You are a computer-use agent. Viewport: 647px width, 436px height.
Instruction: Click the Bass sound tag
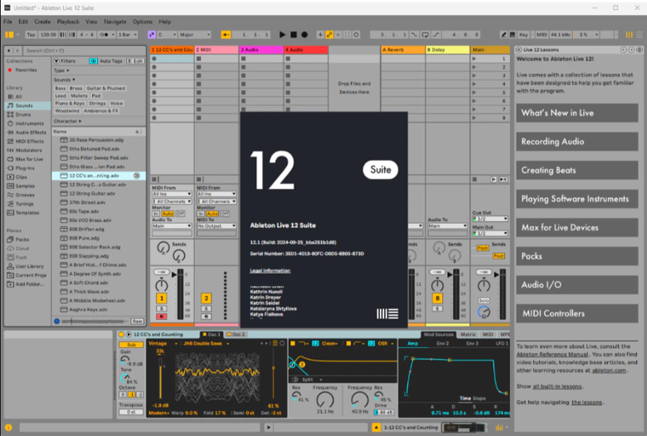tap(61, 88)
